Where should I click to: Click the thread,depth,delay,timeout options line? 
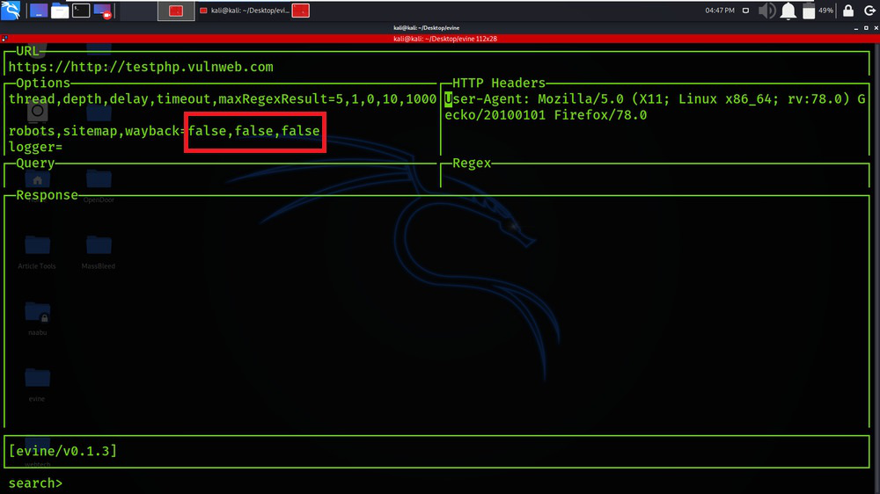[x=223, y=99]
